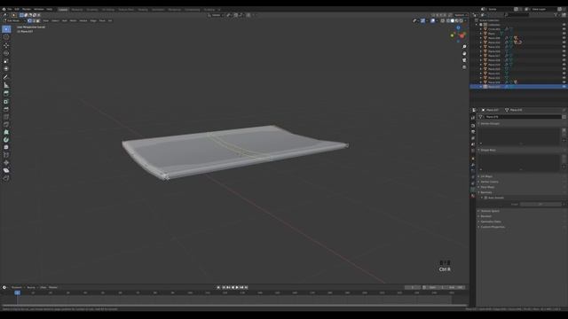Select the Scale tool
Screen dimensions: 568x319
click(6, 61)
